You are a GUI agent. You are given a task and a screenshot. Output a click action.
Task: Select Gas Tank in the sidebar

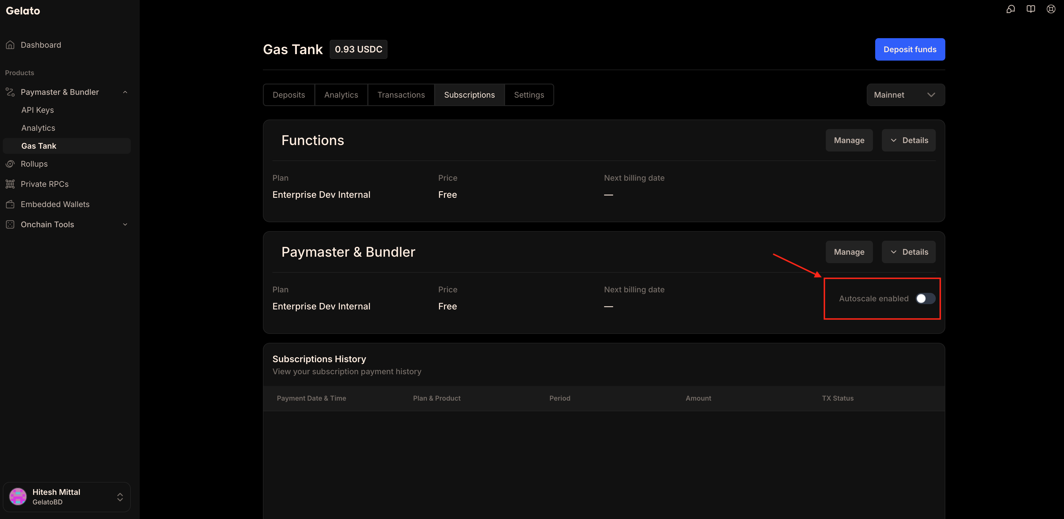[66, 146]
